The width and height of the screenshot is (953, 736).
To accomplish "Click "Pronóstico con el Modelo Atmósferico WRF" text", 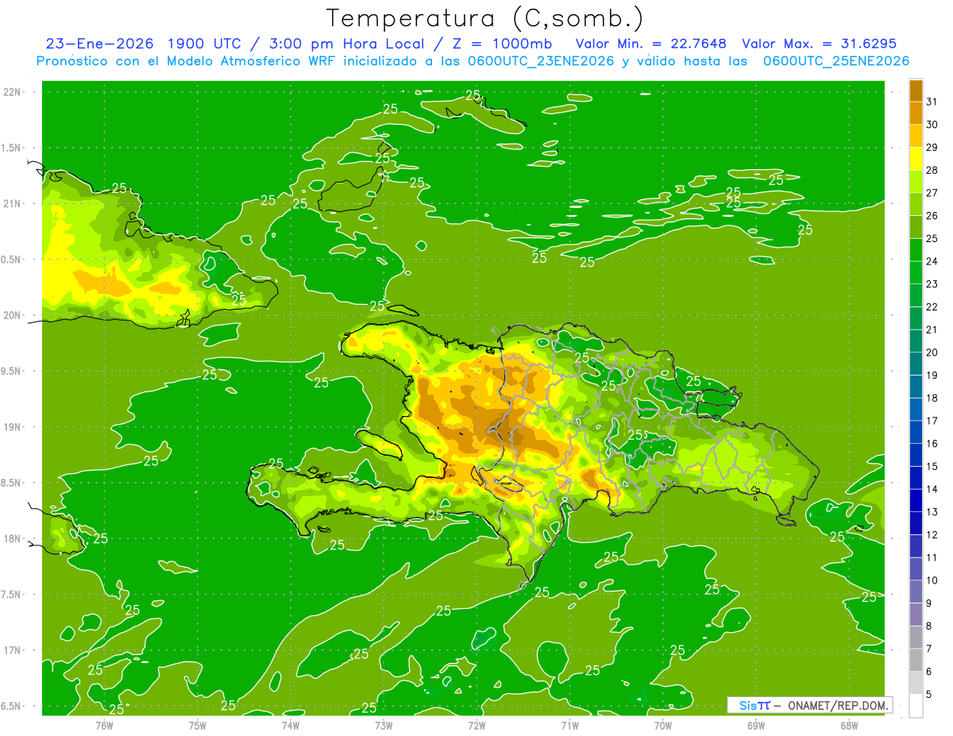I will tap(185, 61).
